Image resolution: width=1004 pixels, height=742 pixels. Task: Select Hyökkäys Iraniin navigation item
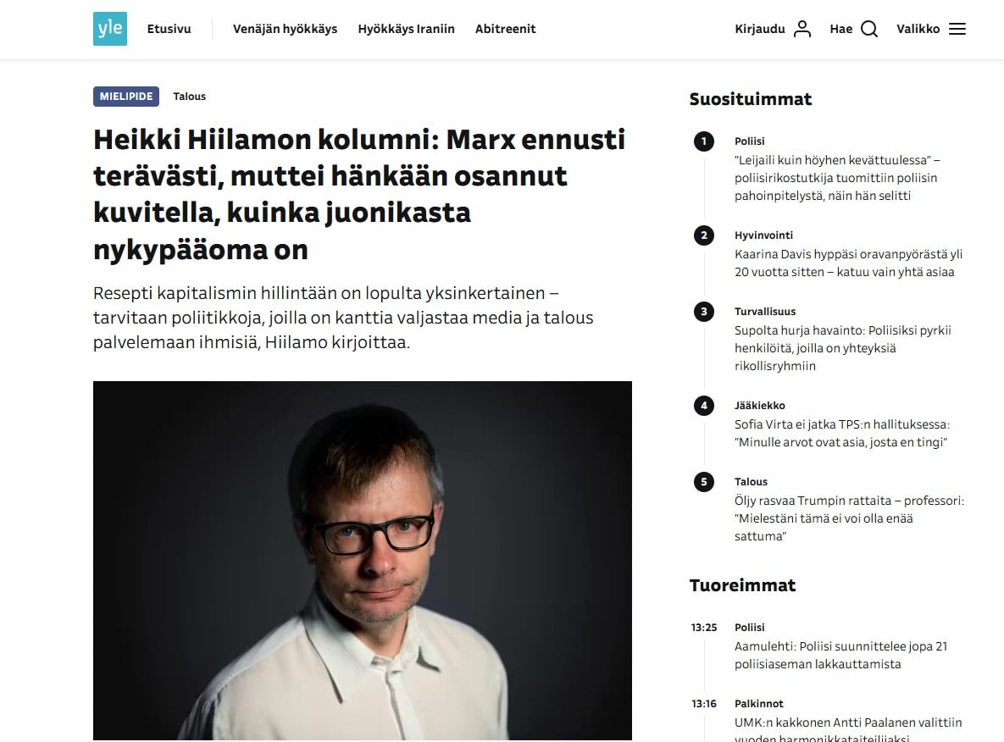pyautogui.click(x=406, y=29)
